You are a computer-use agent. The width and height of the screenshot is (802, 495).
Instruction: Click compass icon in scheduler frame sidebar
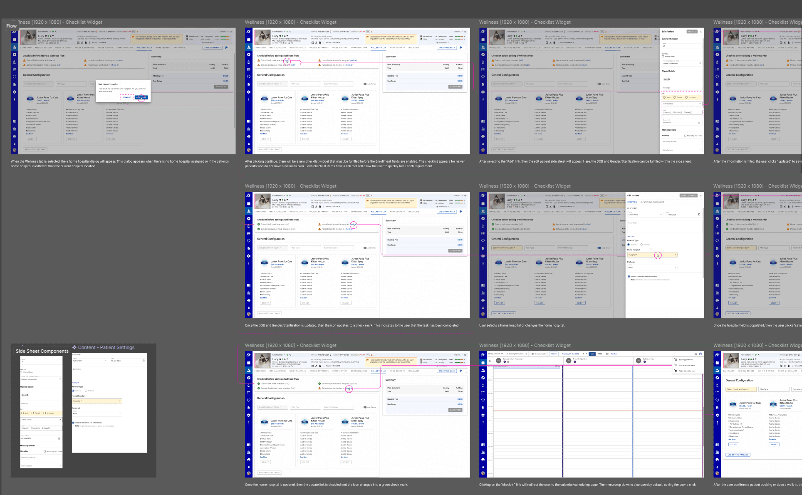[x=483, y=378]
